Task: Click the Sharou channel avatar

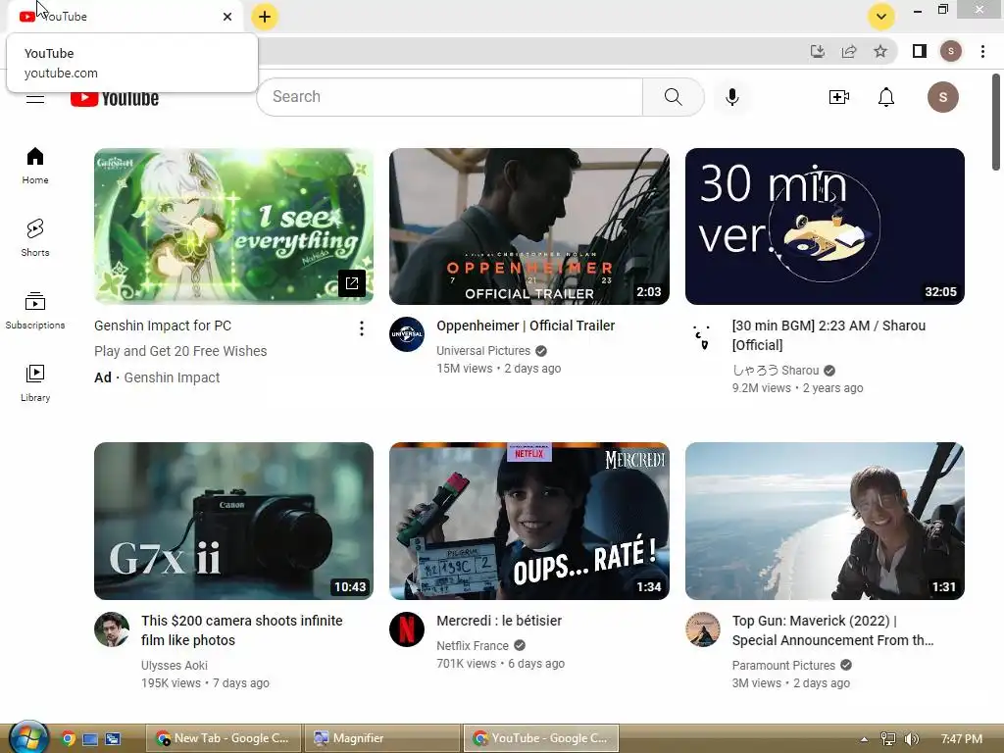Action: (x=702, y=335)
